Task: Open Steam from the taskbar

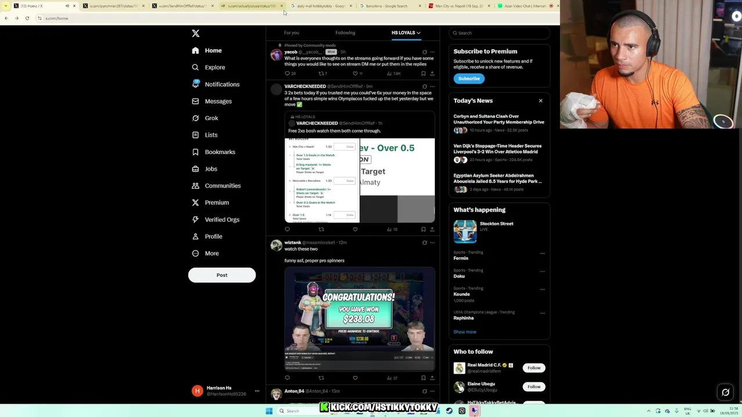Action: (x=449, y=411)
